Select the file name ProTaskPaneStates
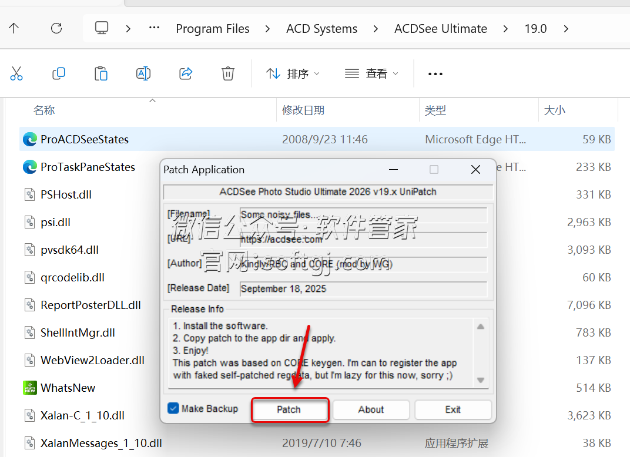This screenshot has height=457, width=630. tap(88, 167)
